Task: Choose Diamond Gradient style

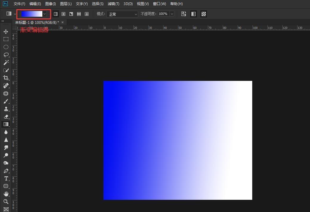Action: [x=87, y=14]
